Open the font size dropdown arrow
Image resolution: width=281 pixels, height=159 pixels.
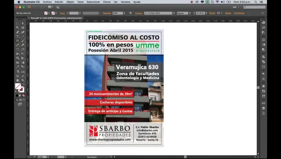(x=207, y=13)
